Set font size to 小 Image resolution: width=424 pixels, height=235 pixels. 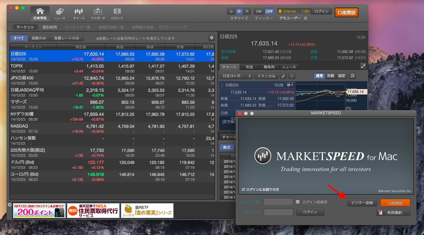pos(231,11)
